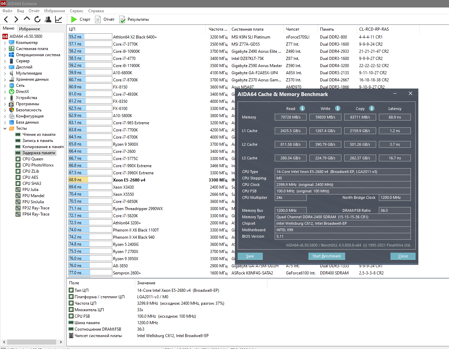Expand the Дисплей tree node
This screenshot has height=349, width=449.
coord(5,67)
